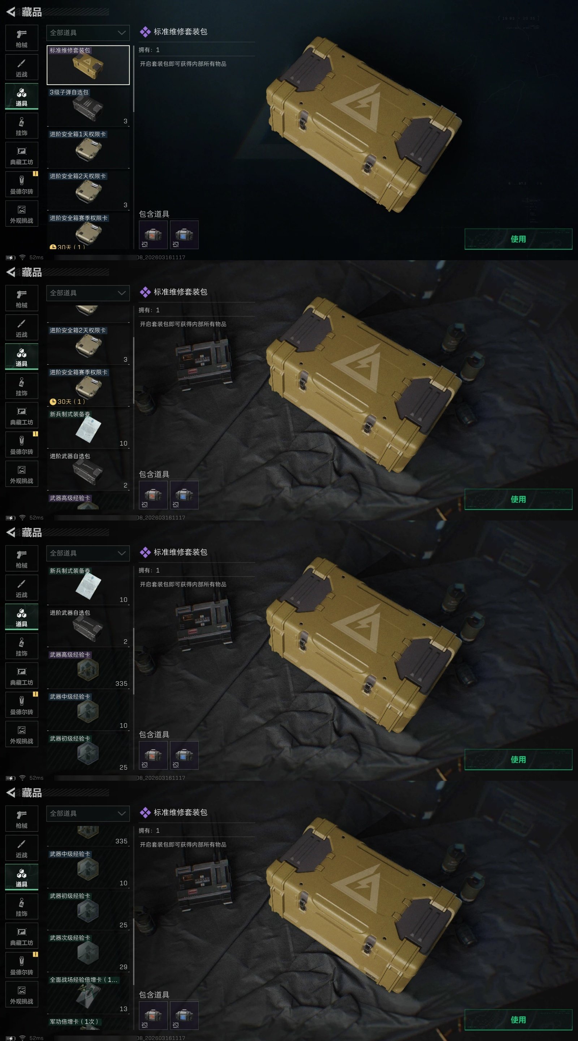Open 挂饰 category beside 进阶安全箱1天权限卡
This screenshot has width=578, height=1041.
22,126
